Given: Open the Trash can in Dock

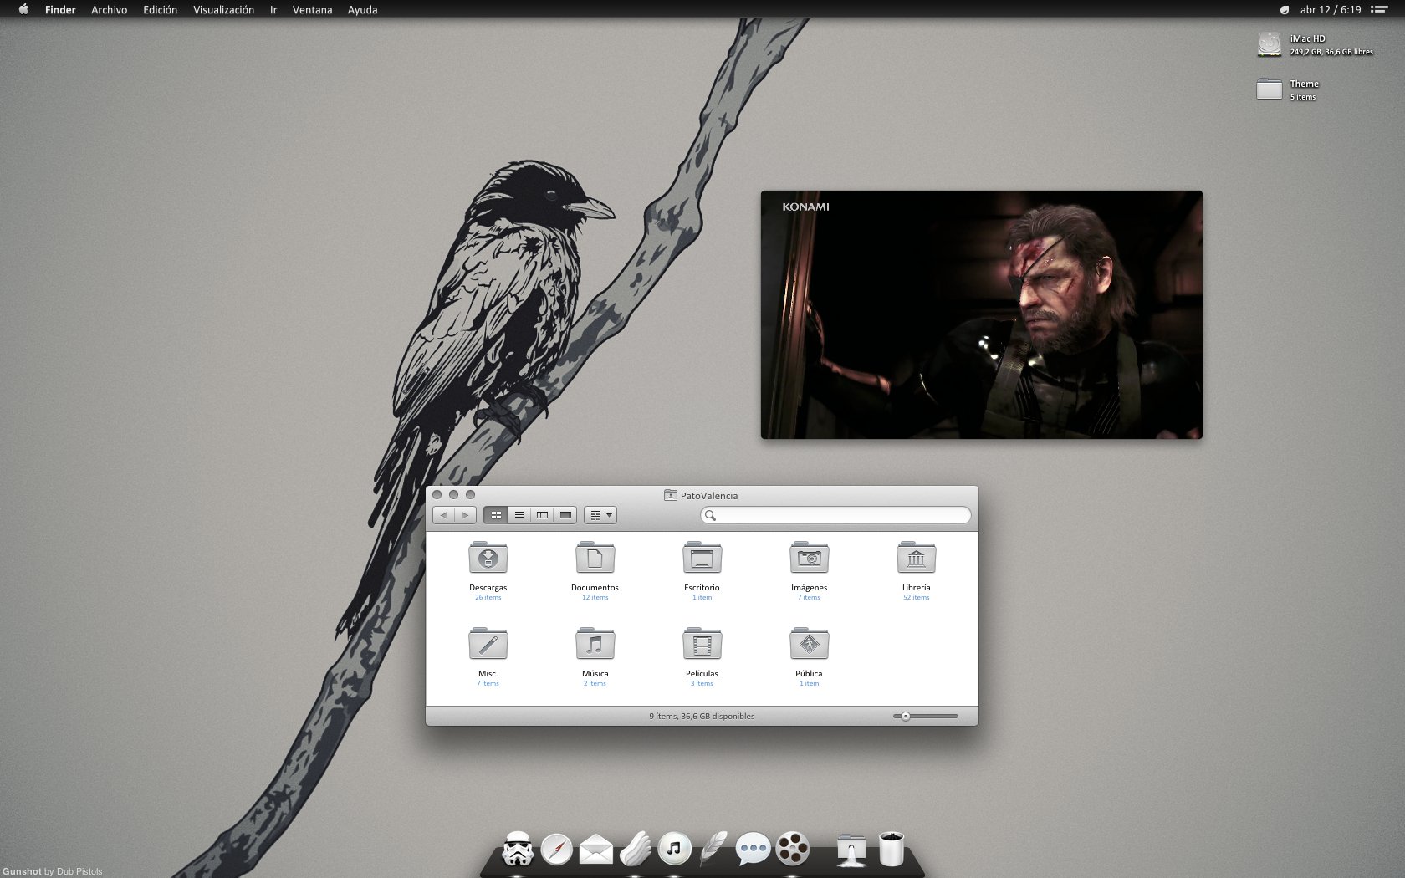Looking at the screenshot, I should point(892,849).
